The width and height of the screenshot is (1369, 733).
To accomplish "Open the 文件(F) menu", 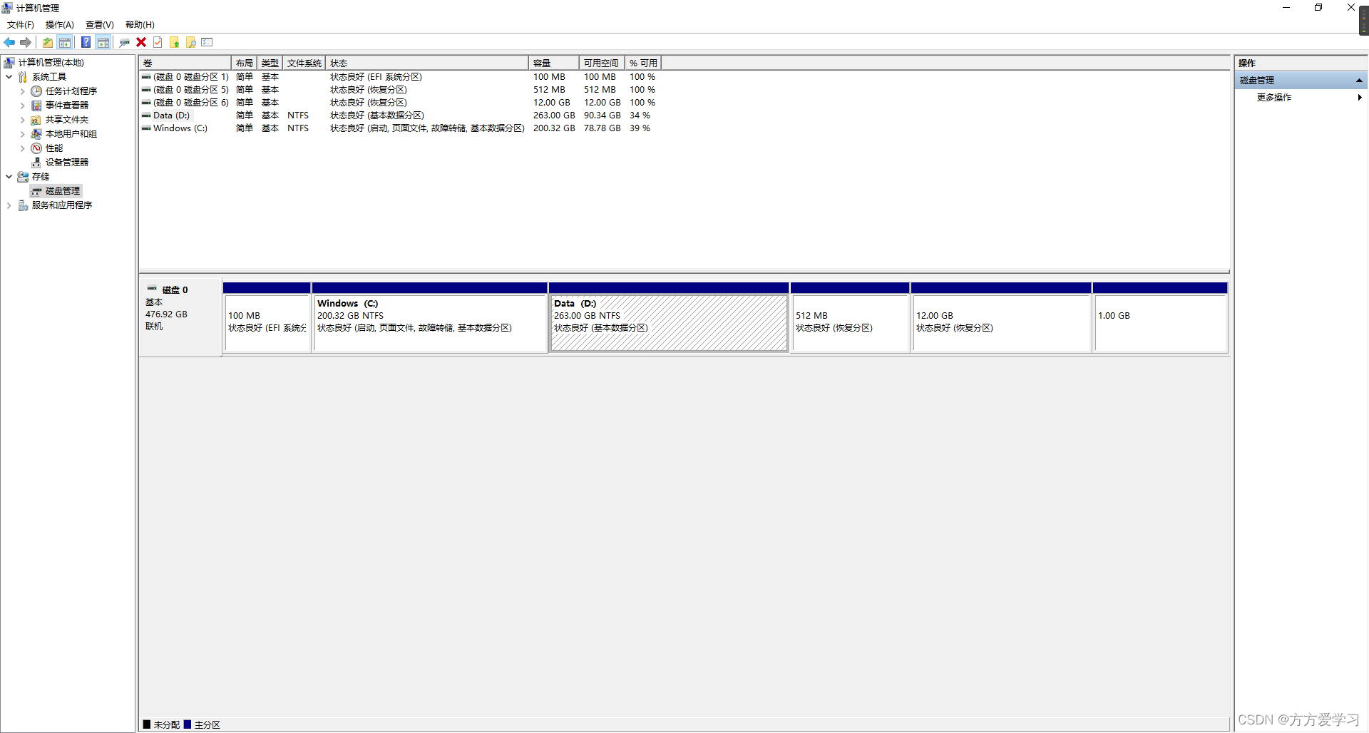I will (x=21, y=25).
